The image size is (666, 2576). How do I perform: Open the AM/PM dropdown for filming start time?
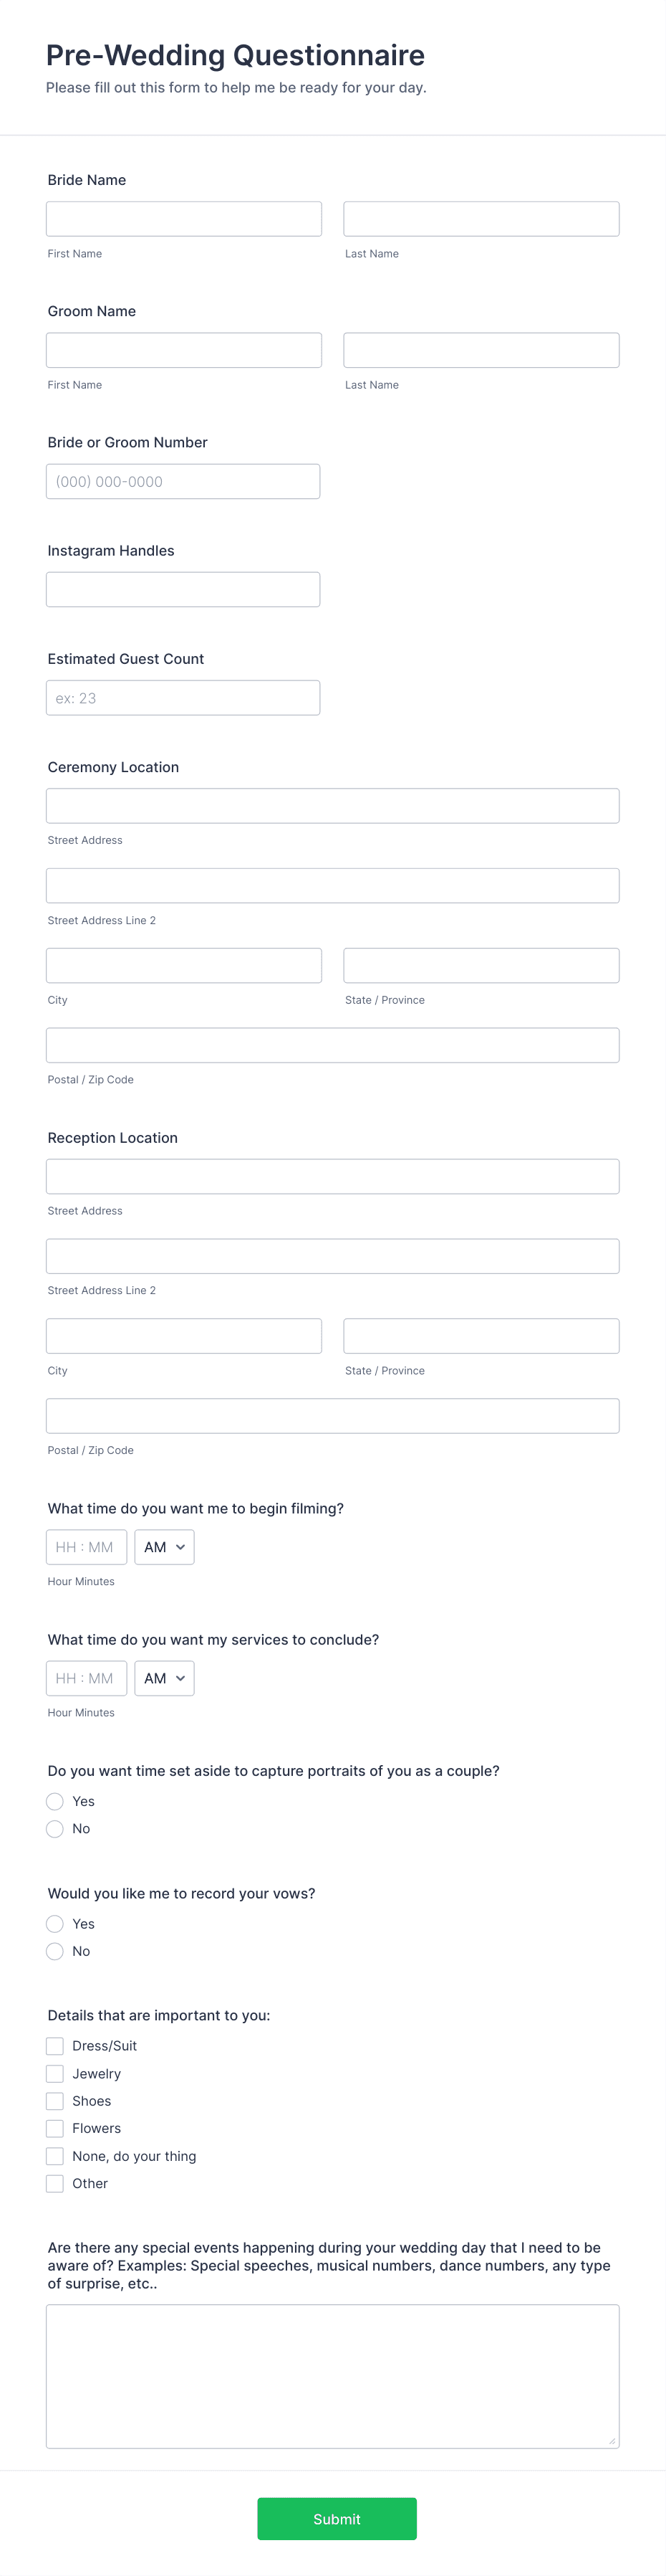pos(164,1546)
